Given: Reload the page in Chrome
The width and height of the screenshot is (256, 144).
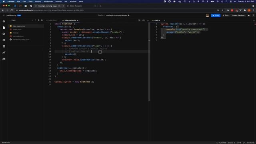Looking at the screenshot, I should pyautogui.click(x=12, y=10).
